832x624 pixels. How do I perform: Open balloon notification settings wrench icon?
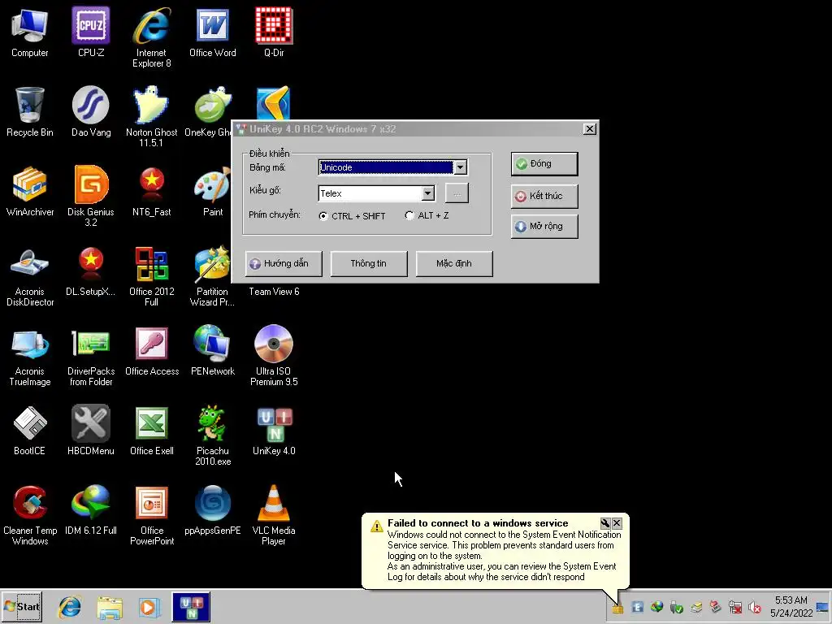pos(605,523)
